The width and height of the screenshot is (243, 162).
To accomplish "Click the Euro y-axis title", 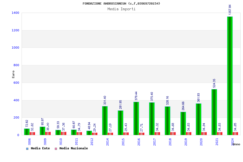I will tap(13, 75).
